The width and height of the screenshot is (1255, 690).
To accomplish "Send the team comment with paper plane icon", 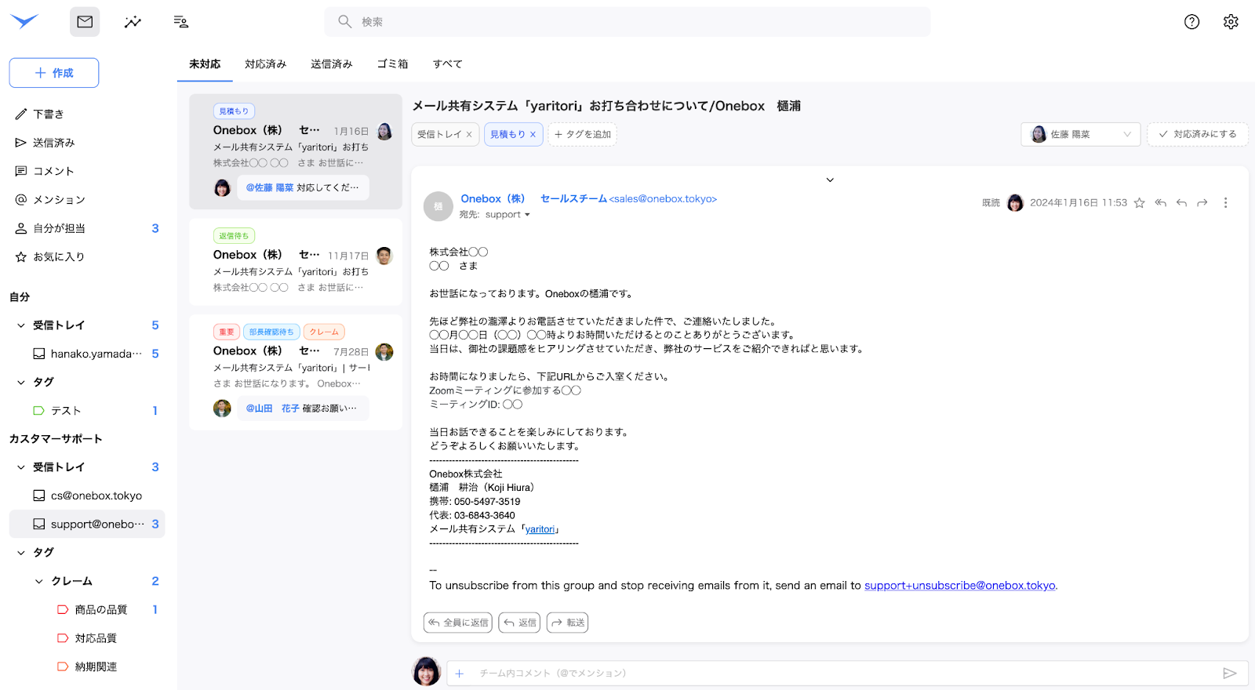I will pos(1229,673).
